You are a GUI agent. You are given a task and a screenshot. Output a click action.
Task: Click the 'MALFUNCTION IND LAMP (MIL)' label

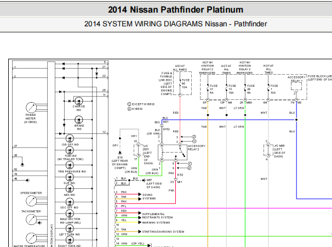[70, 221]
